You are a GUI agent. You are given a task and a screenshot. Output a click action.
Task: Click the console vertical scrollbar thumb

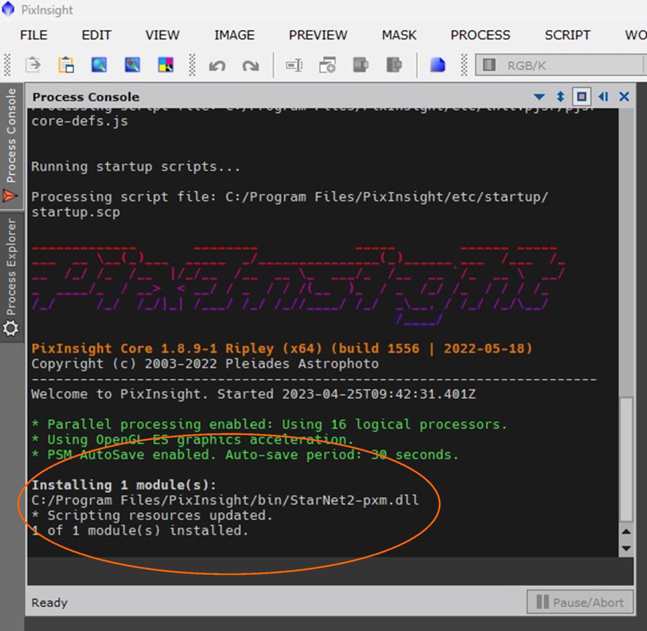[x=625, y=458]
